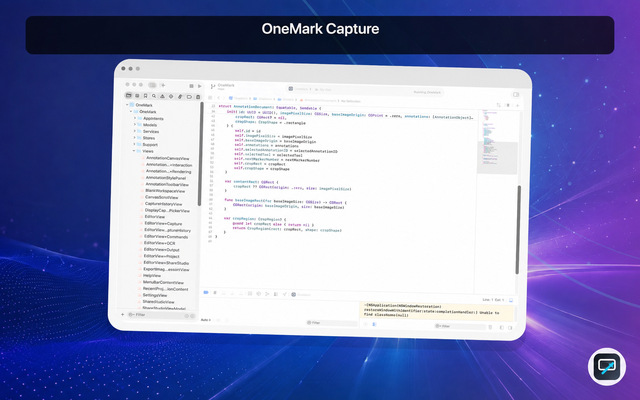Focus the variables view Filter field
The height and width of the screenshot is (400, 640).
(332, 323)
